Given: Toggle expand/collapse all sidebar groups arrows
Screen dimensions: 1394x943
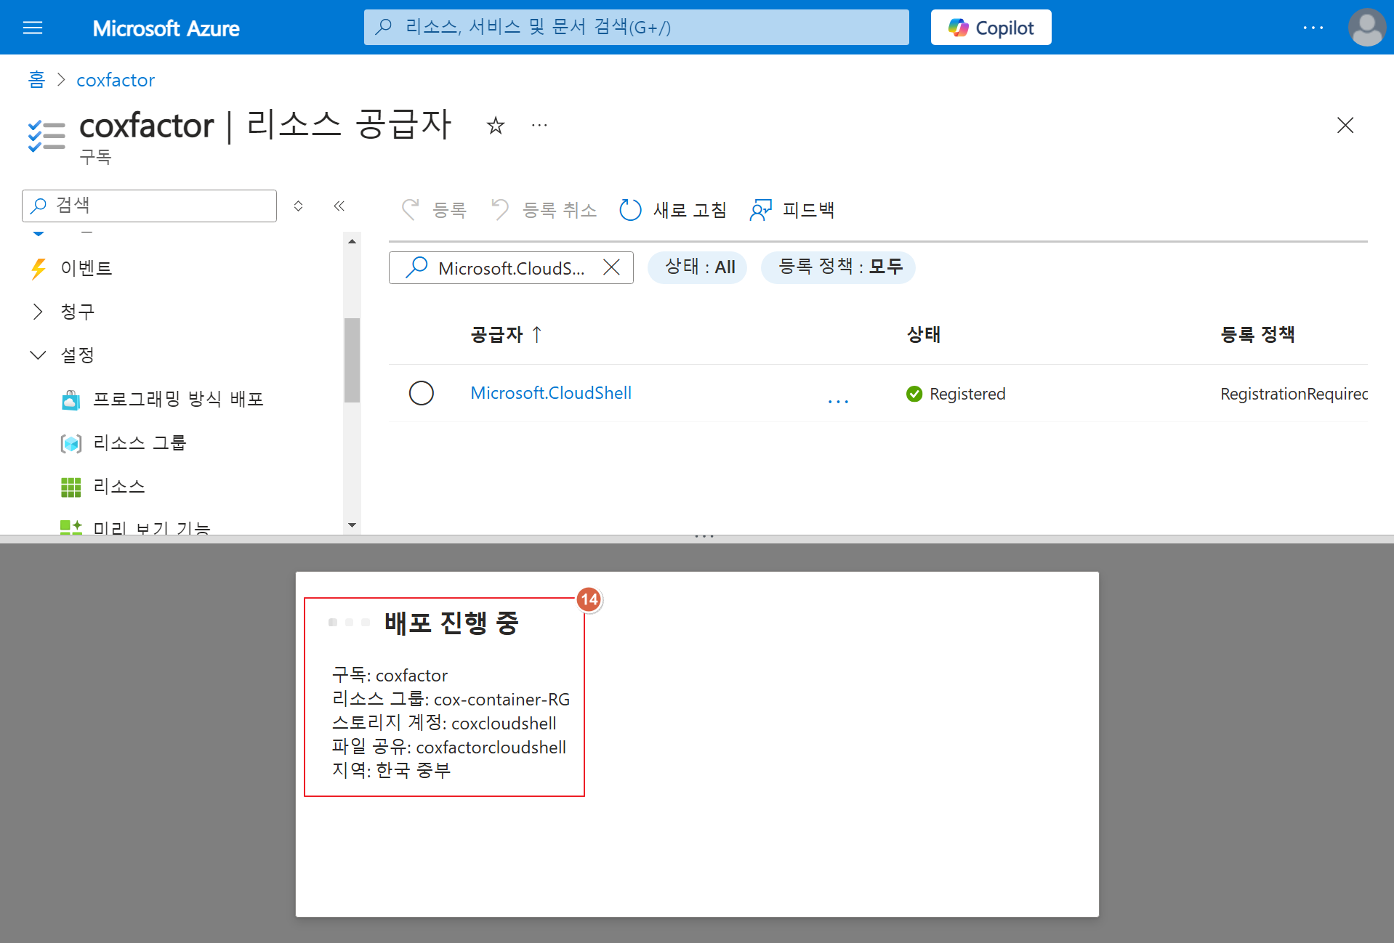Looking at the screenshot, I should (x=298, y=206).
